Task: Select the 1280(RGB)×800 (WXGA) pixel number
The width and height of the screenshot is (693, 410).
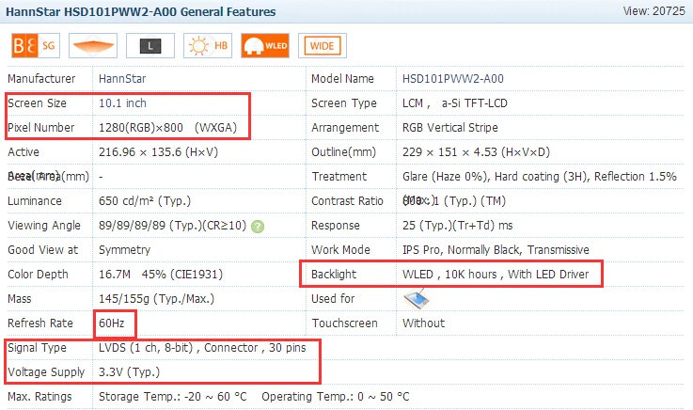Action: point(168,128)
